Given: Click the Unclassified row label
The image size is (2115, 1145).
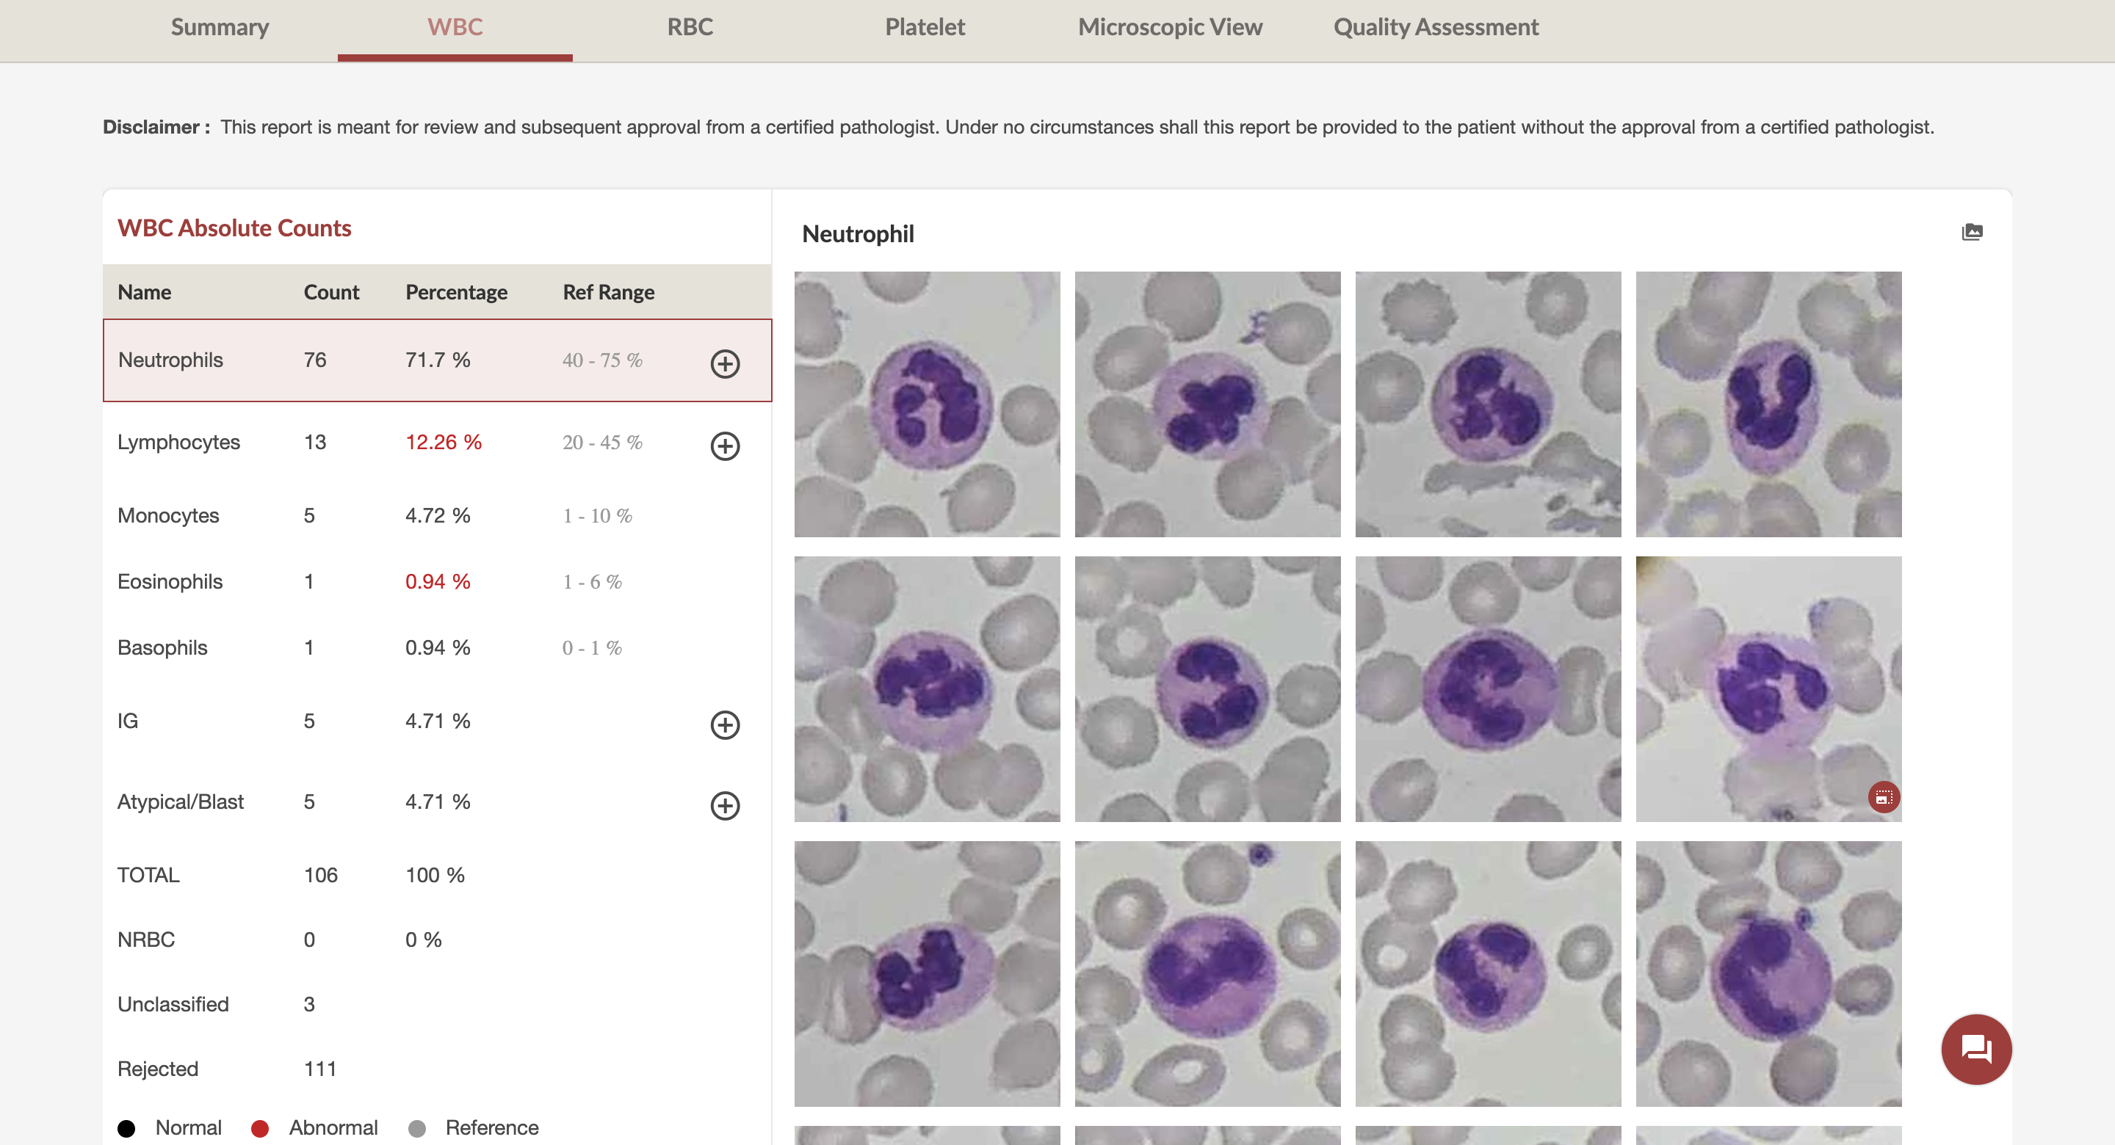Looking at the screenshot, I should point(173,1004).
